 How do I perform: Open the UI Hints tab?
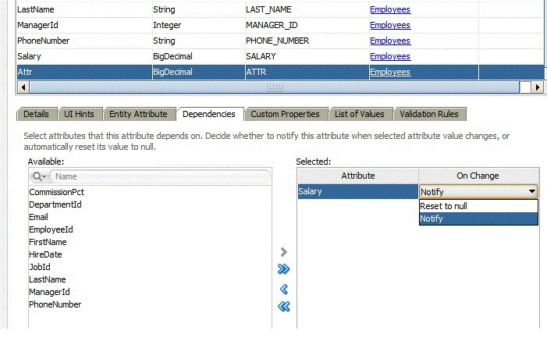pos(79,114)
